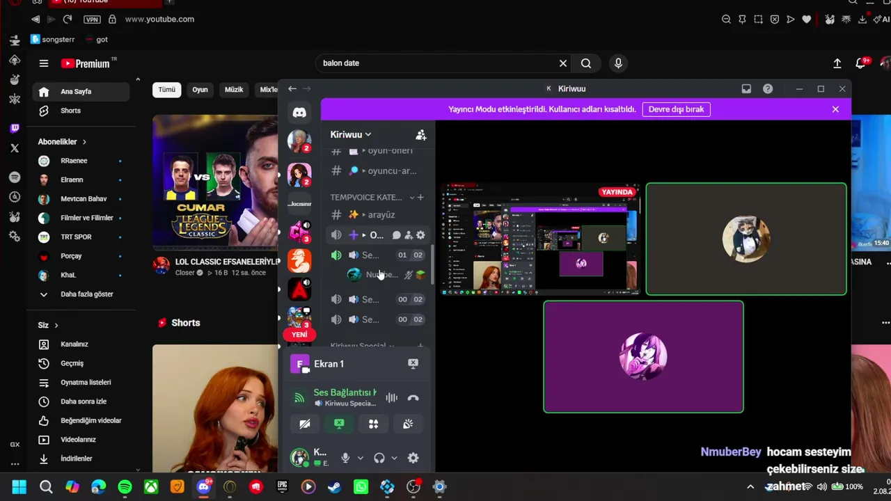Stop streaming Ekran 1 icon
This screenshot has height=501, width=891.
[x=413, y=363]
